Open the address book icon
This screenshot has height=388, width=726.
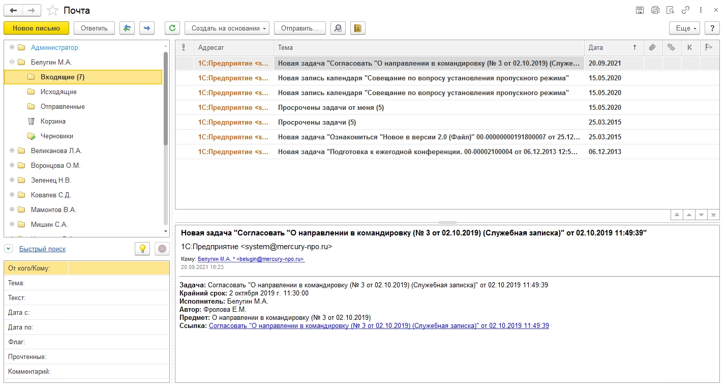pyautogui.click(x=357, y=28)
